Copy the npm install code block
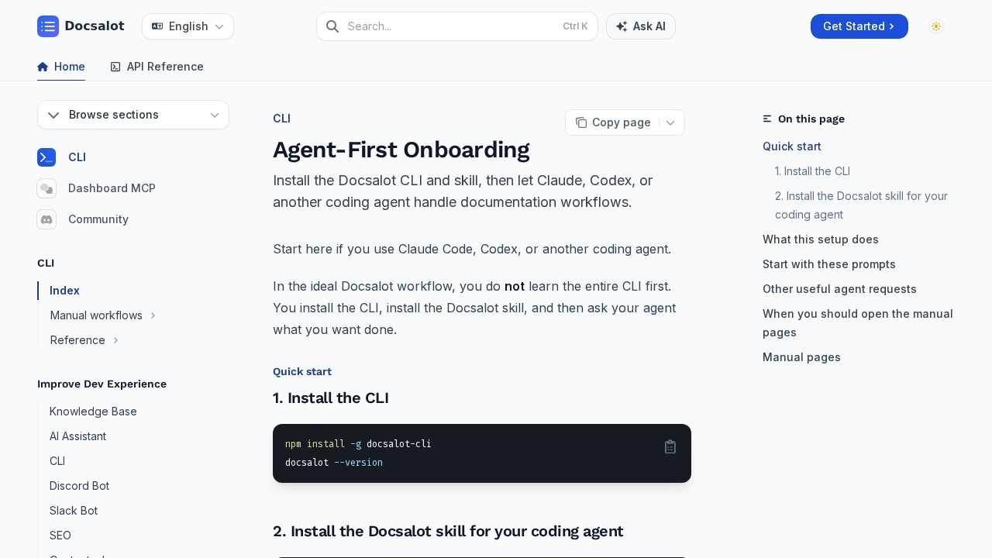This screenshot has width=992, height=558. tap(670, 446)
